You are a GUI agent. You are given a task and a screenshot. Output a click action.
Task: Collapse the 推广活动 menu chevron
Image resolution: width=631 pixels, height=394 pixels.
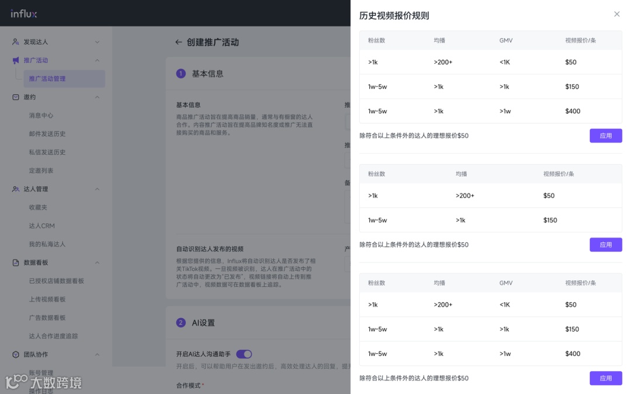pyautogui.click(x=97, y=60)
